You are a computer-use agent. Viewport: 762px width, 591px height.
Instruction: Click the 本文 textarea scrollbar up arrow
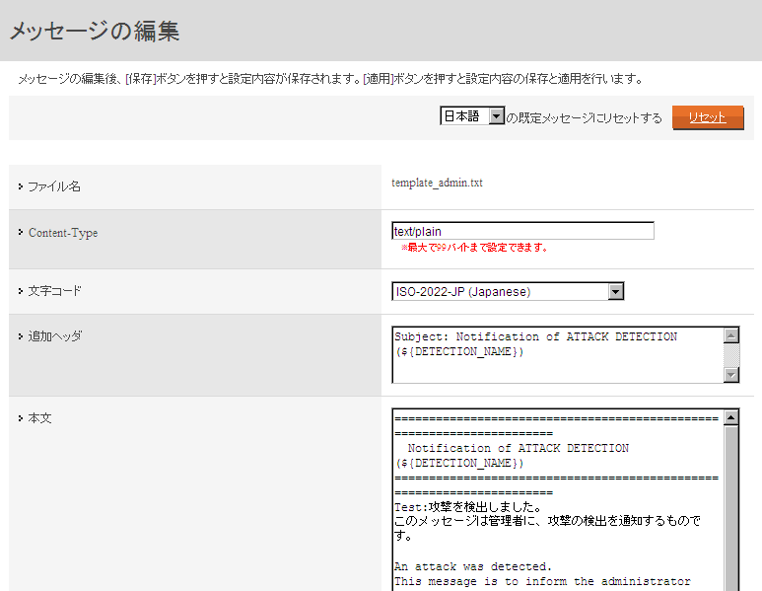click(730, 417)
